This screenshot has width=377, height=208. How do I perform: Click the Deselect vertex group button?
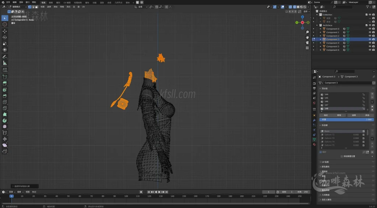pyautogui.click(x=367, y=115)
